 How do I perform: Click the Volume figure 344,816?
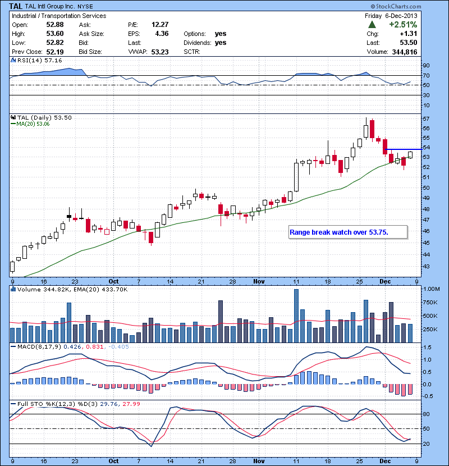tap(405, 52)
